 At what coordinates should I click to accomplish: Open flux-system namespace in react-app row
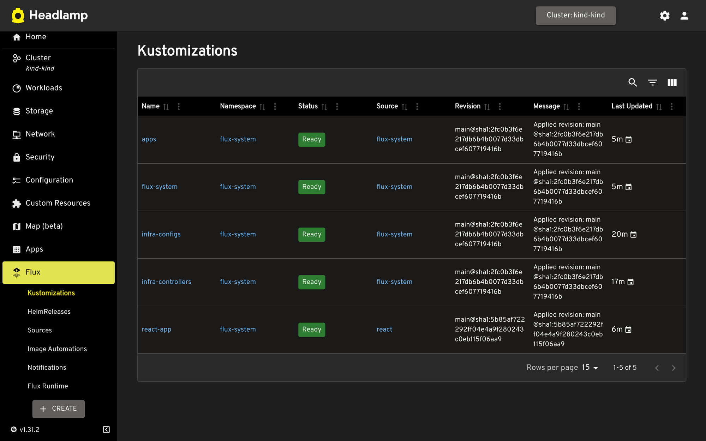tap(238, 330)
